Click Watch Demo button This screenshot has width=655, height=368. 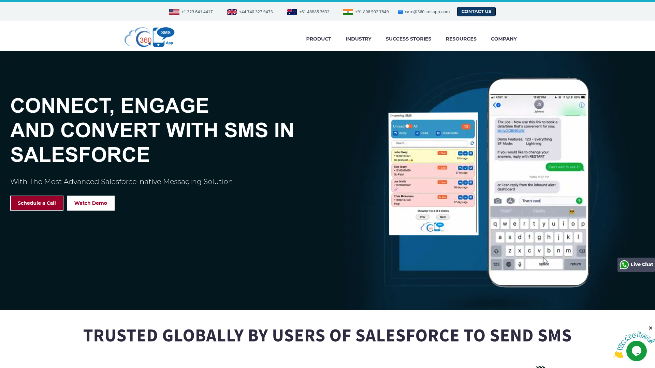pos(91,203)
